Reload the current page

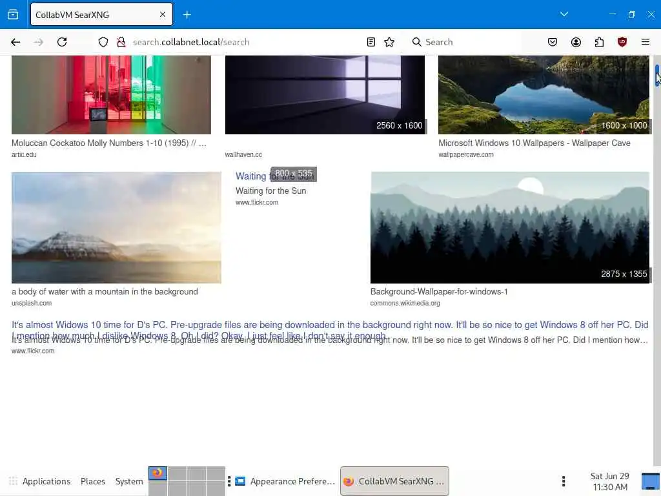tap(62, 42)
